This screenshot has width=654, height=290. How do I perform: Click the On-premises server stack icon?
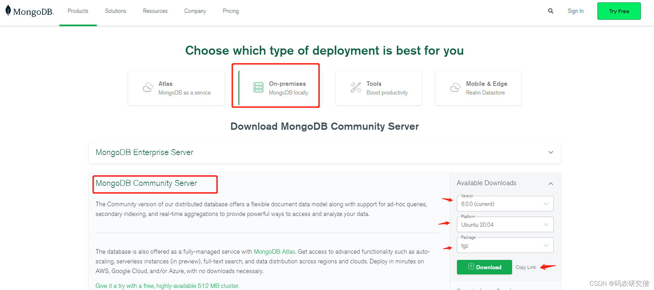pos(258,88)
